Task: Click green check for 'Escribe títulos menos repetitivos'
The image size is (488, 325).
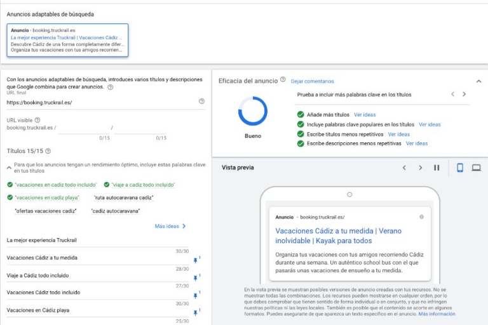Action: pos(301,134)
